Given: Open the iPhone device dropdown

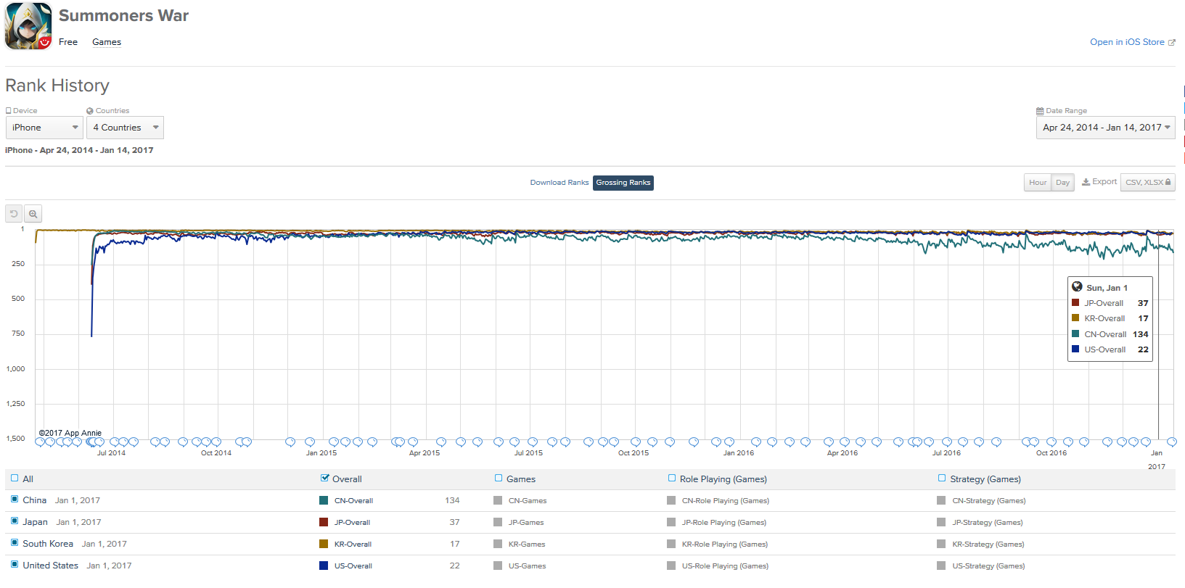Looking at the screenshot, I should pos(44,128).
